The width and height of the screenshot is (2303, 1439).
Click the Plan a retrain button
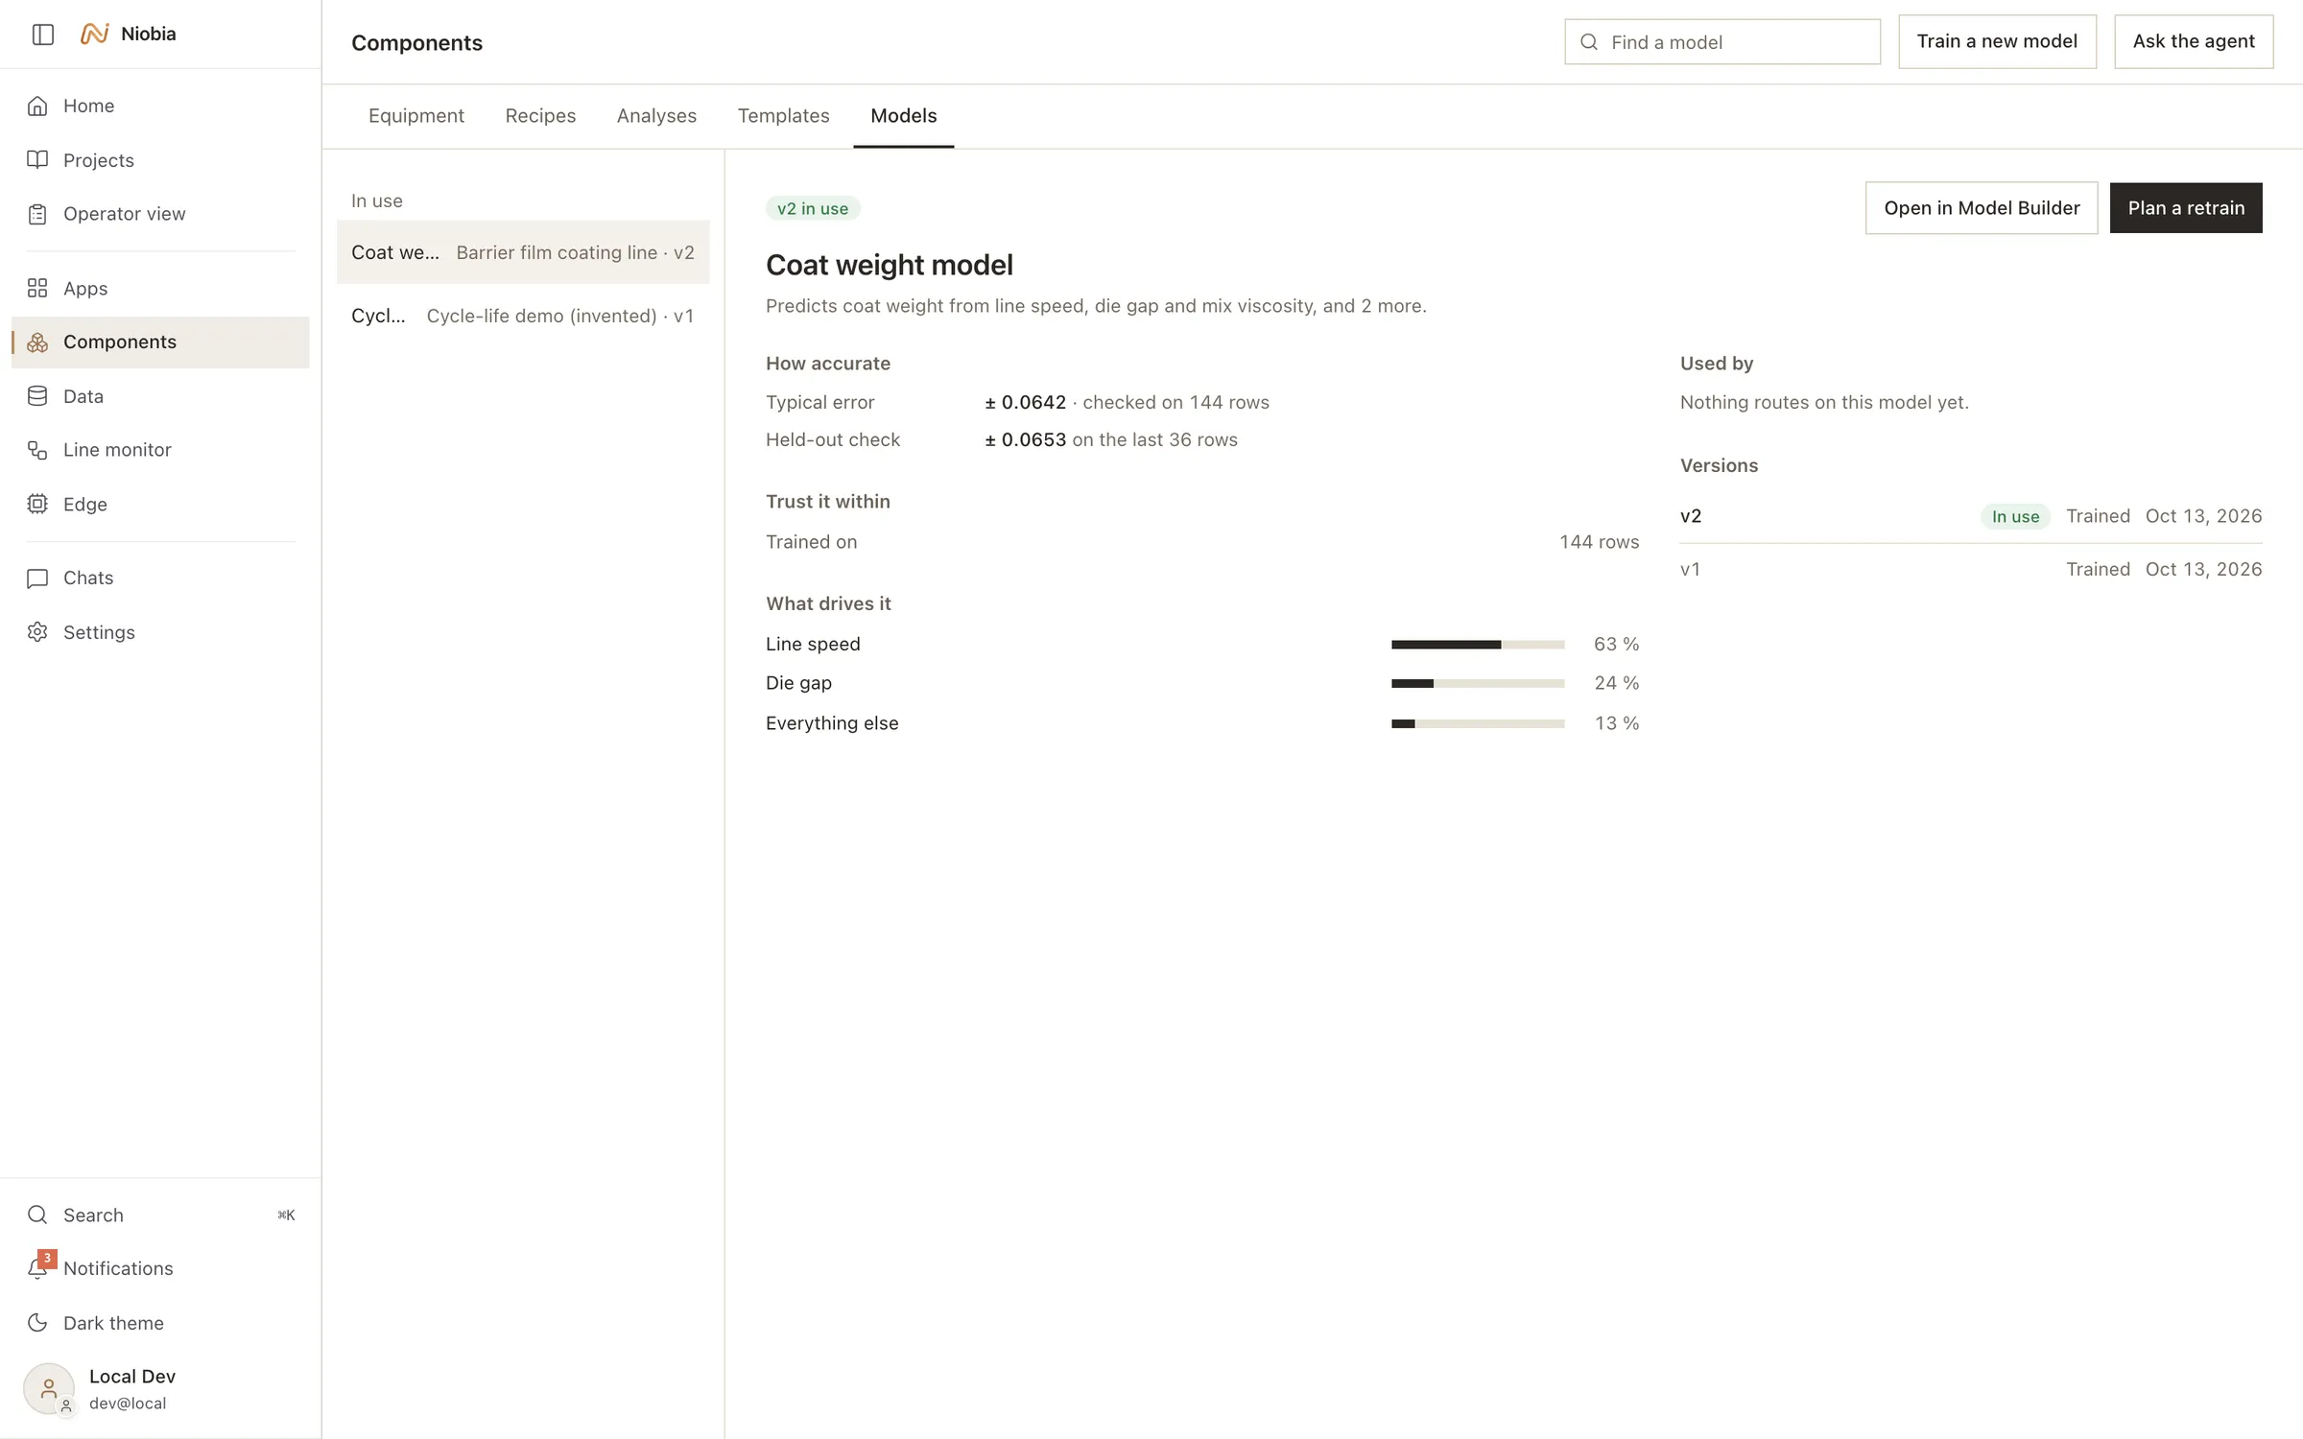(x=2186, y=208)
